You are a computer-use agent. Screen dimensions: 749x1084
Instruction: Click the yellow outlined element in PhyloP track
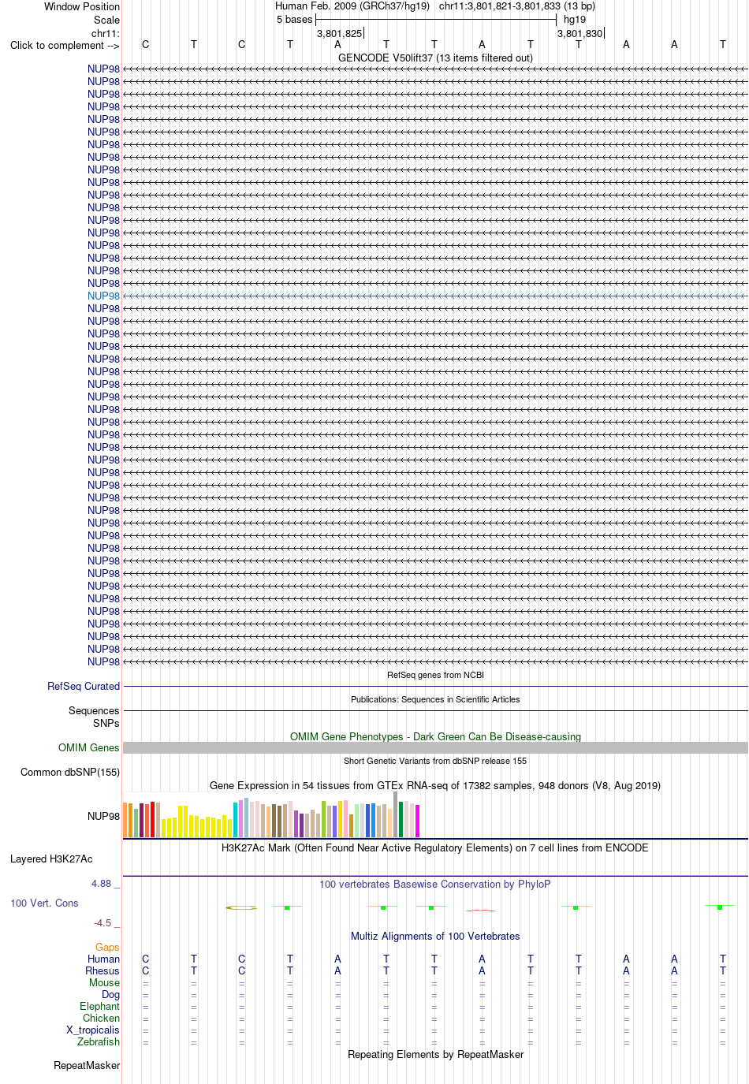point(241,908)
